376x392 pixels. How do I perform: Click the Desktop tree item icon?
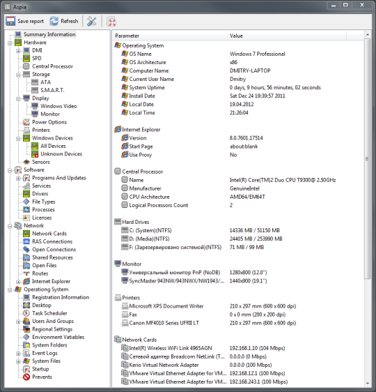tap(26, 306)
